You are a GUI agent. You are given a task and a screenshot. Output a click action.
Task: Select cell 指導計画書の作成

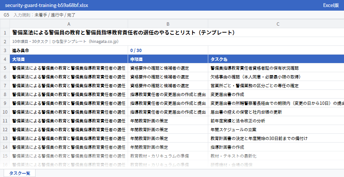click(x=276, y=147)
